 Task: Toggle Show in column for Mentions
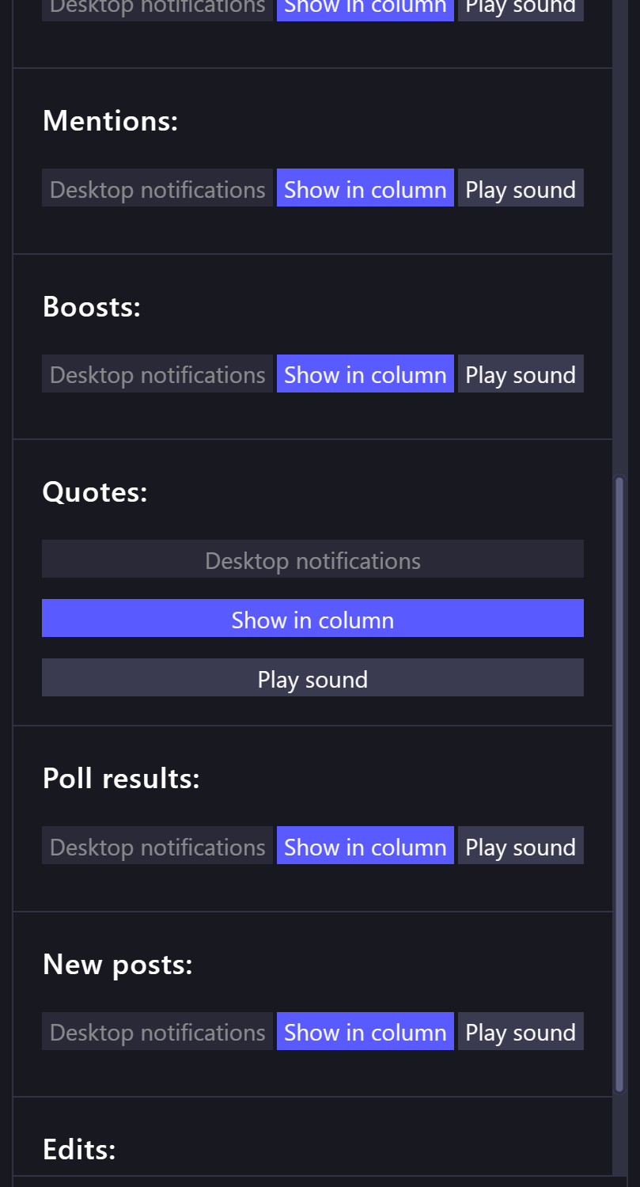pos(365,188)
